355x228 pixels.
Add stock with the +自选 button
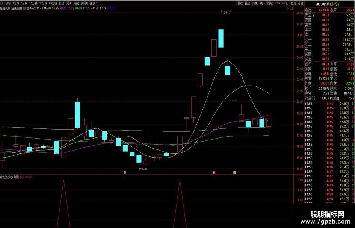tap(293, 3)
